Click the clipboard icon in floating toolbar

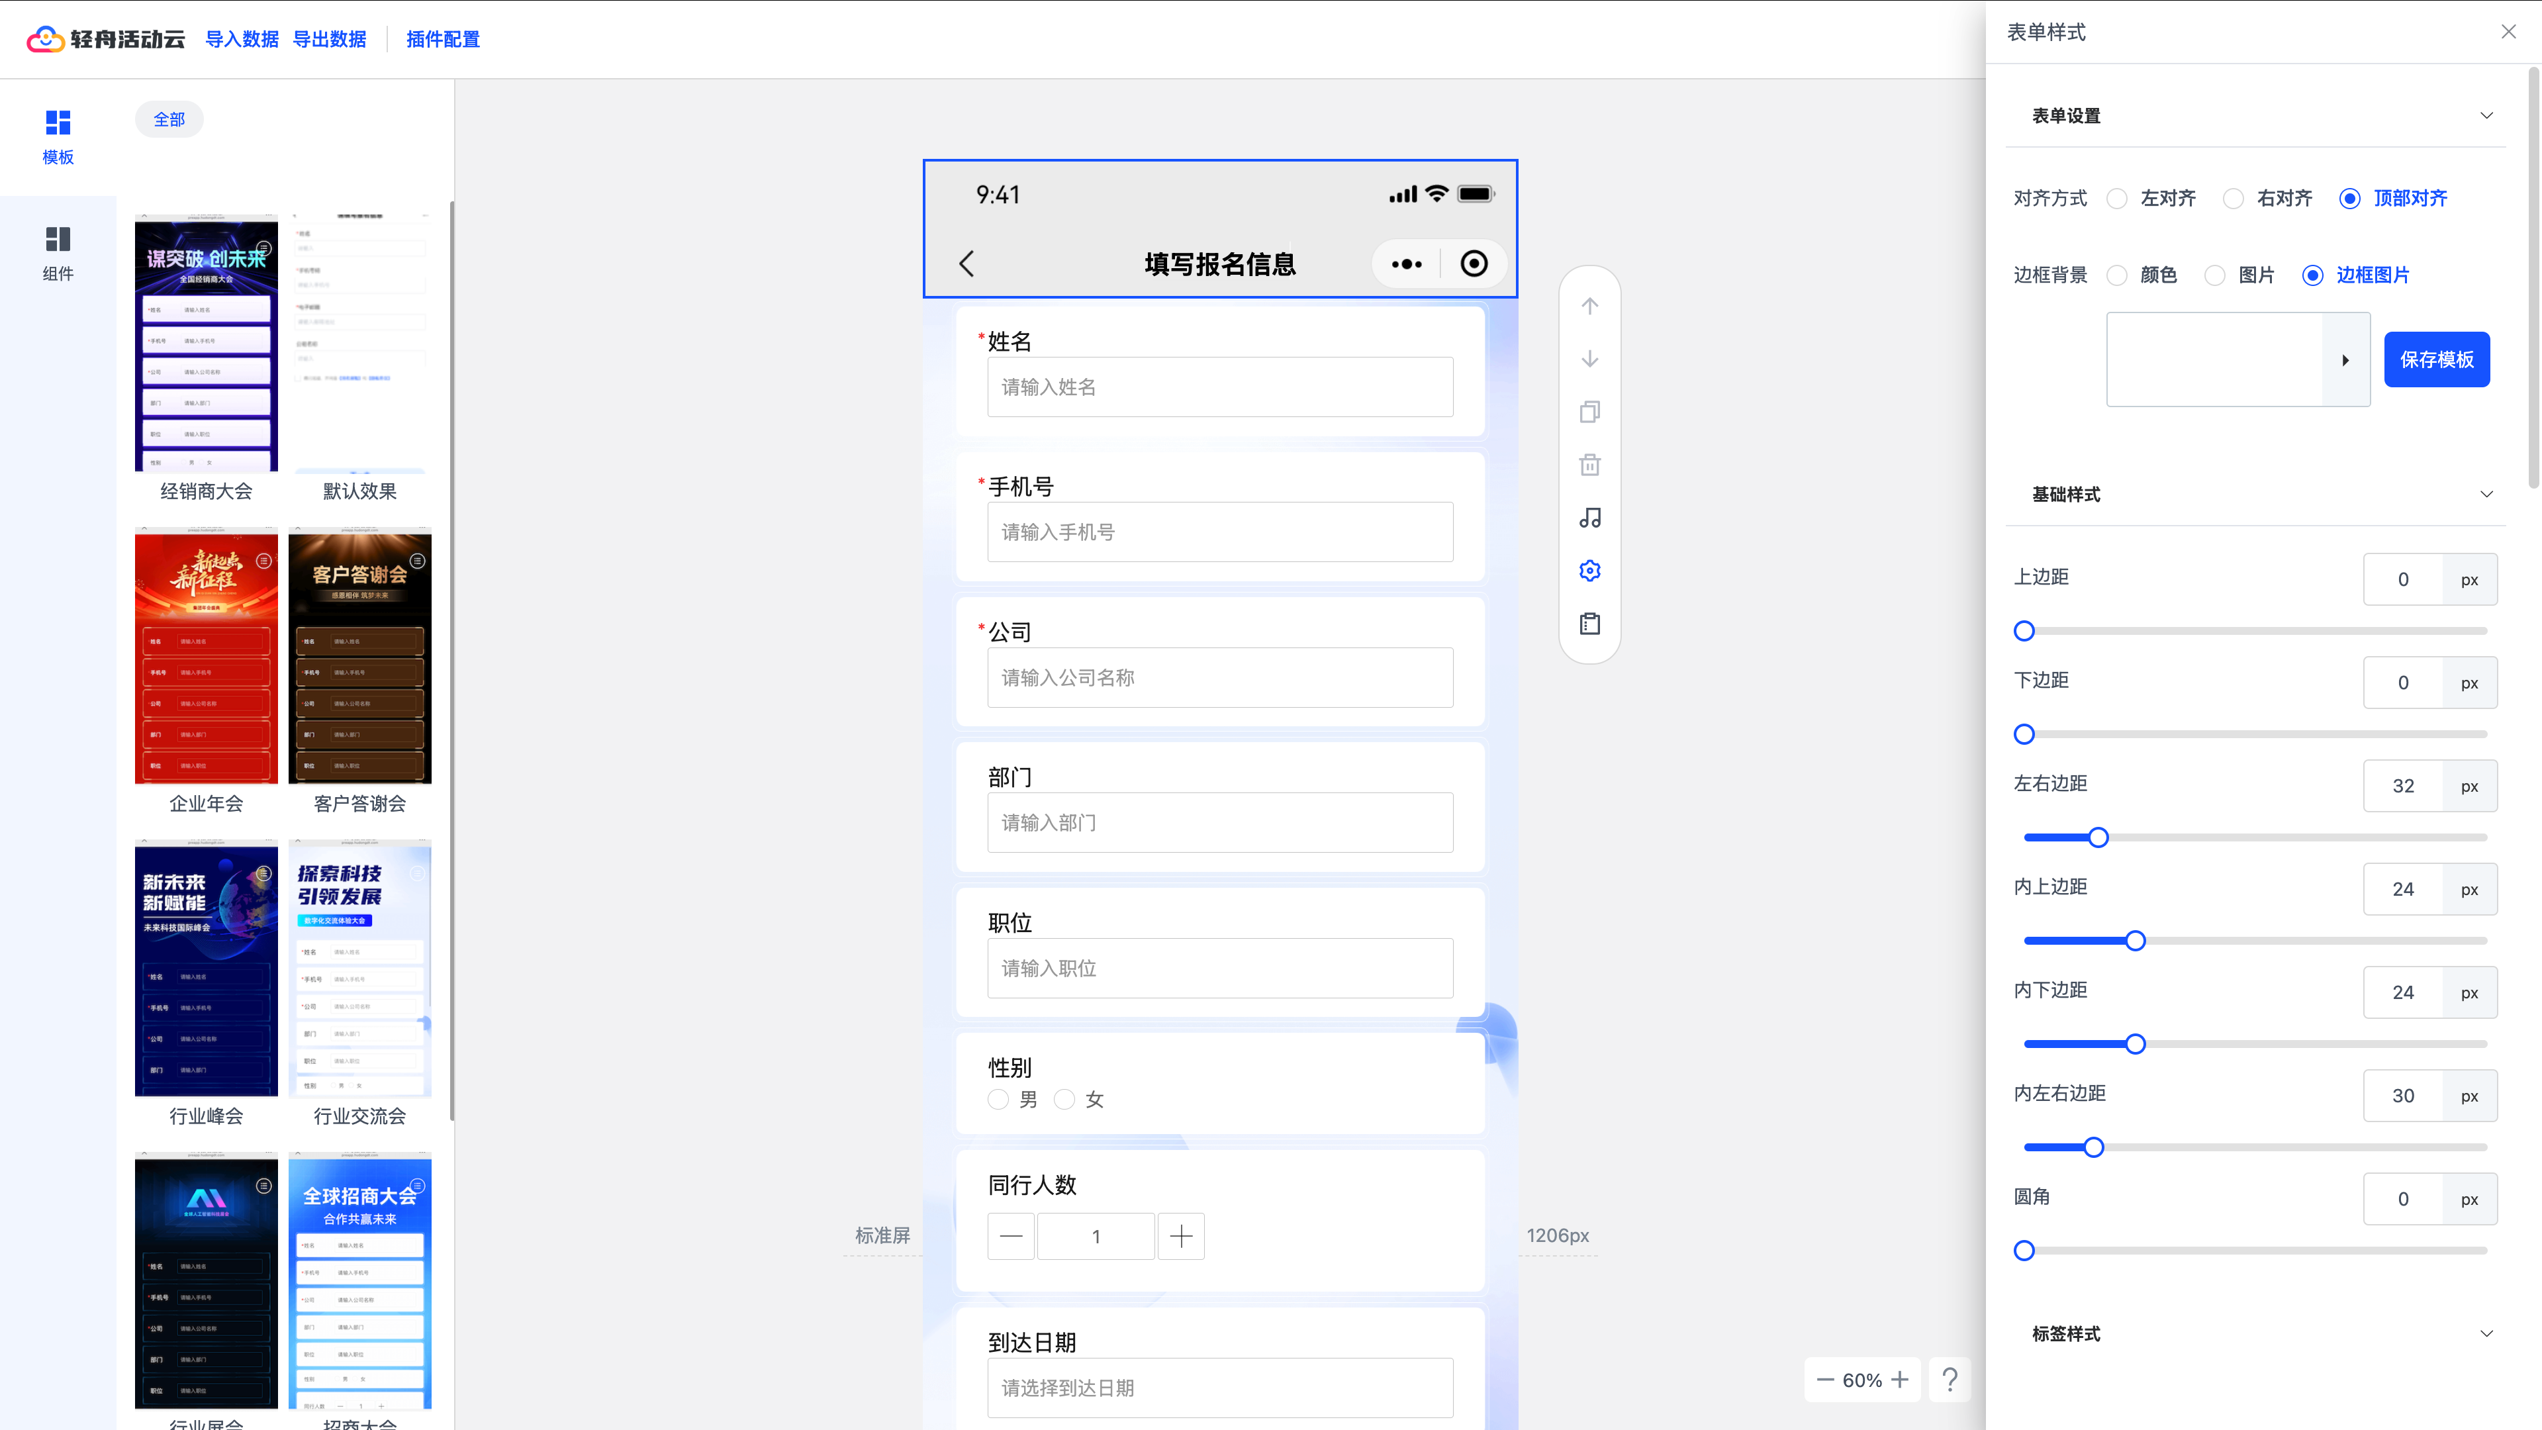click(1589, 624)
